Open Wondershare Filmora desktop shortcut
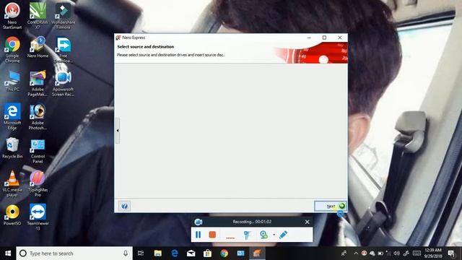This screenshot has height=260, width=462. click(63, 16)
